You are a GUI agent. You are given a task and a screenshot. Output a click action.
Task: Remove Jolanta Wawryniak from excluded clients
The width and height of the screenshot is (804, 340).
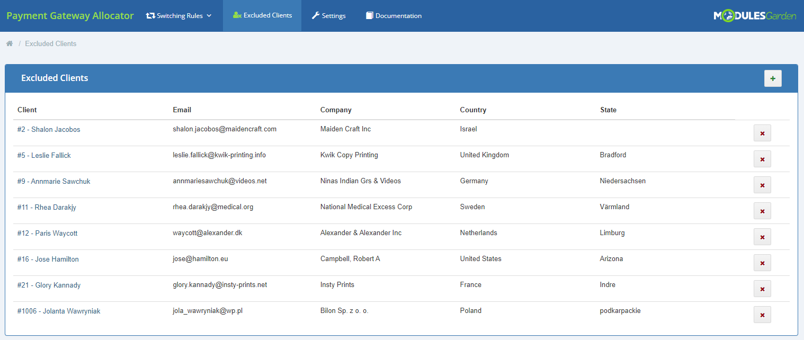click(762, 315)
